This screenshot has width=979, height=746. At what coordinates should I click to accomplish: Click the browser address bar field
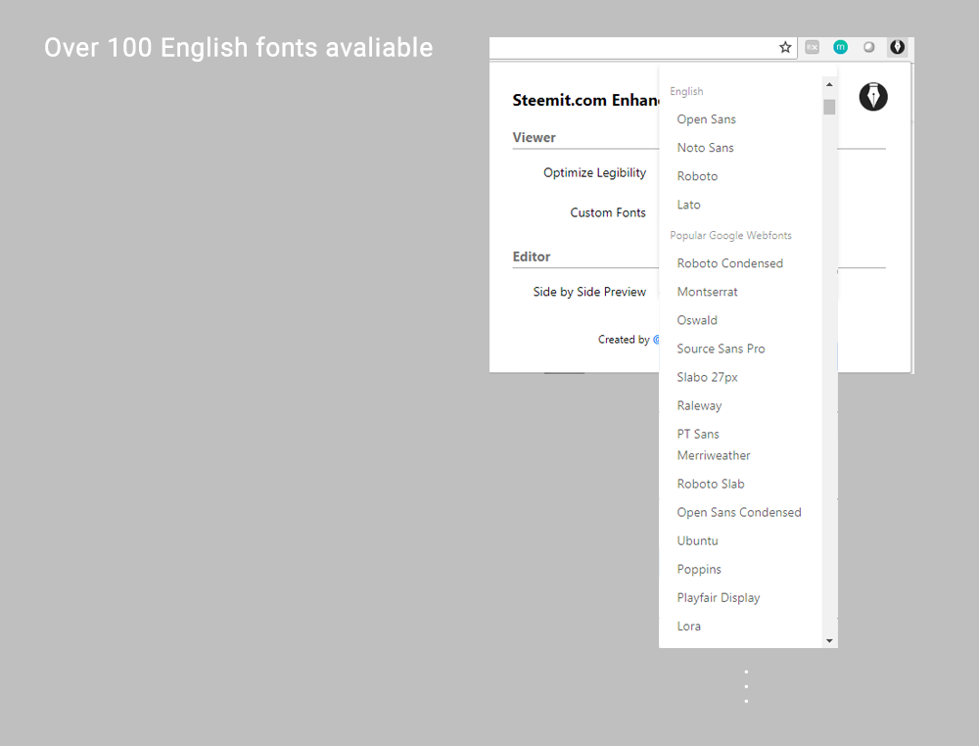(x=643, y=47)
